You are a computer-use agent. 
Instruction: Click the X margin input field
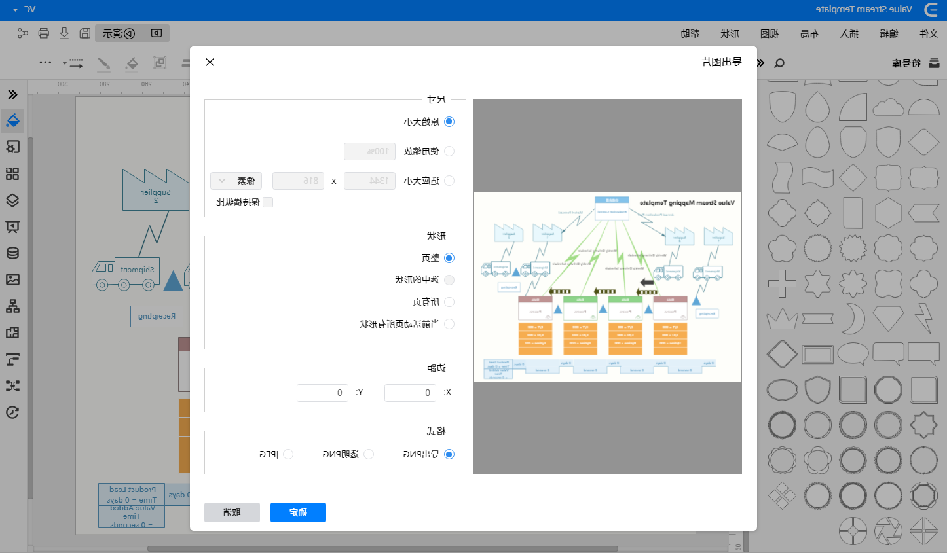pyautogui.click(x=410, y=393)
